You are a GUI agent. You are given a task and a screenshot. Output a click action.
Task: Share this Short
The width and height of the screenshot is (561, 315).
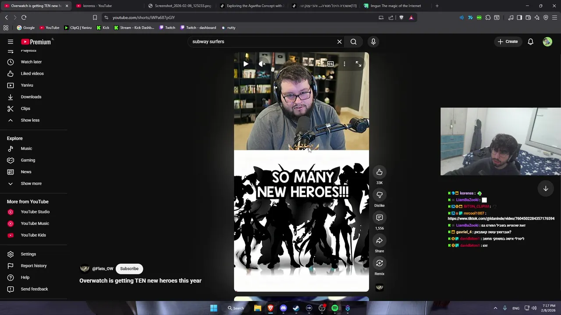380,240
